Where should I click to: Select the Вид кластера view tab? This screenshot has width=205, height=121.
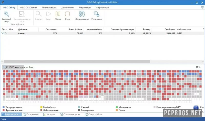(x=12, y=114)
